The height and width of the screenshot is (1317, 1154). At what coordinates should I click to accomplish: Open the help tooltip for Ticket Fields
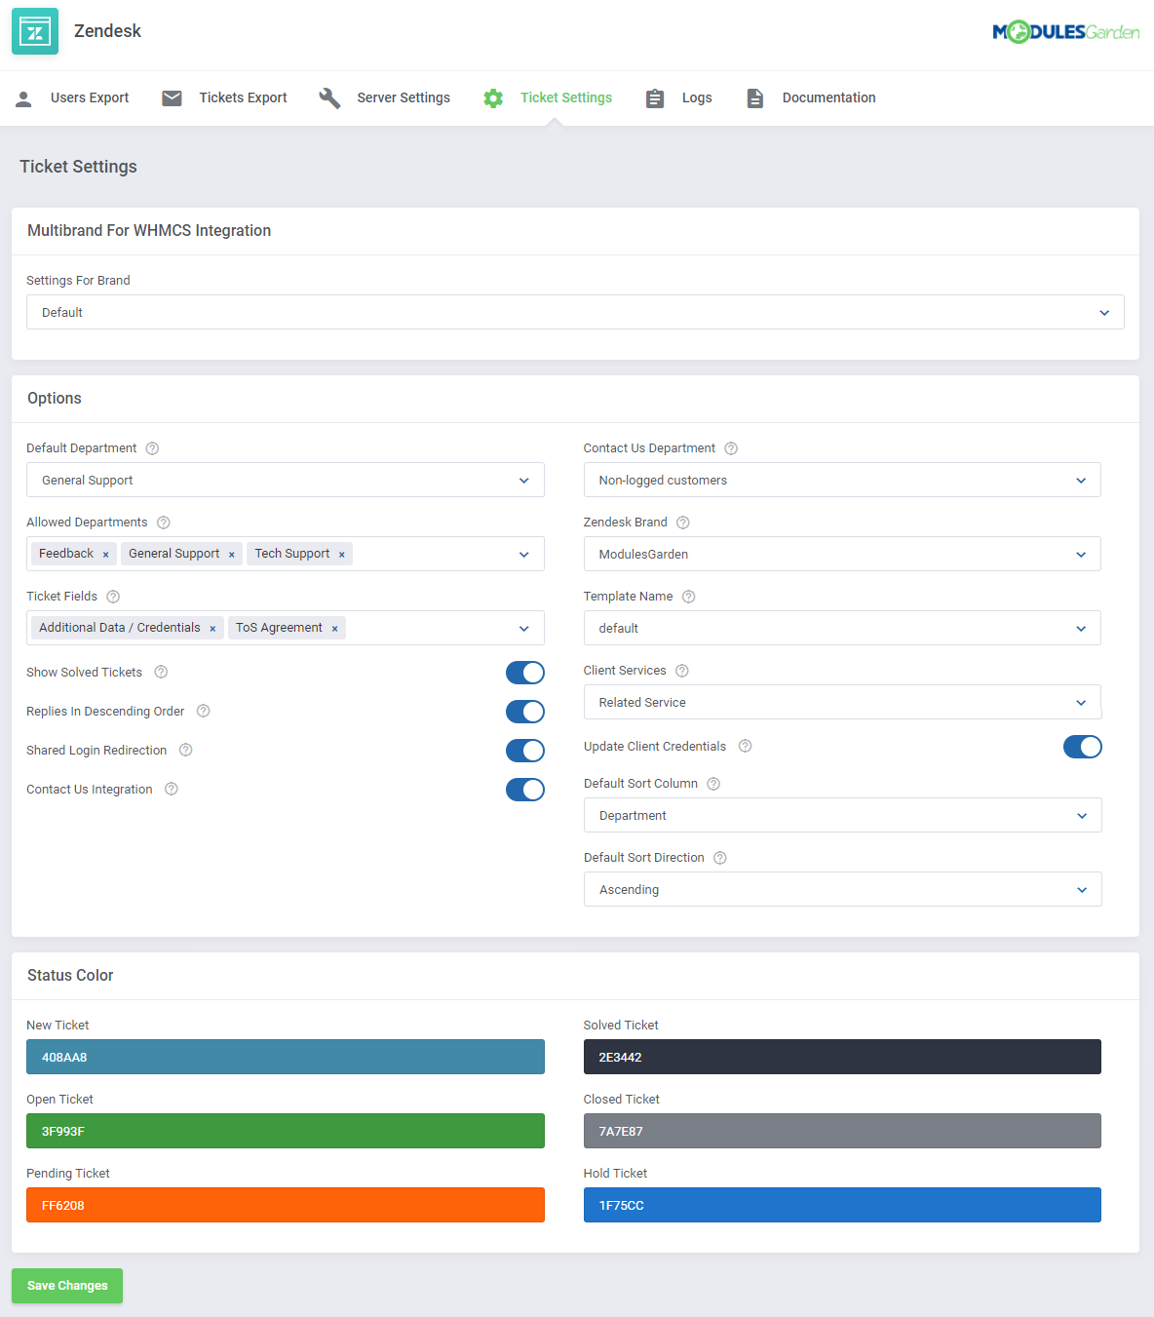[x=112, y=596]
